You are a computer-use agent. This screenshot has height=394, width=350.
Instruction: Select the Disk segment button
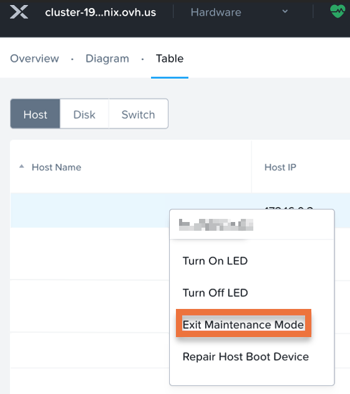click(84, 114)
